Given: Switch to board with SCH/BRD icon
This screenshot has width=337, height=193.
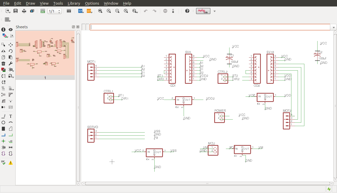Looking at the screenshot, I should [x=43, y=11].
